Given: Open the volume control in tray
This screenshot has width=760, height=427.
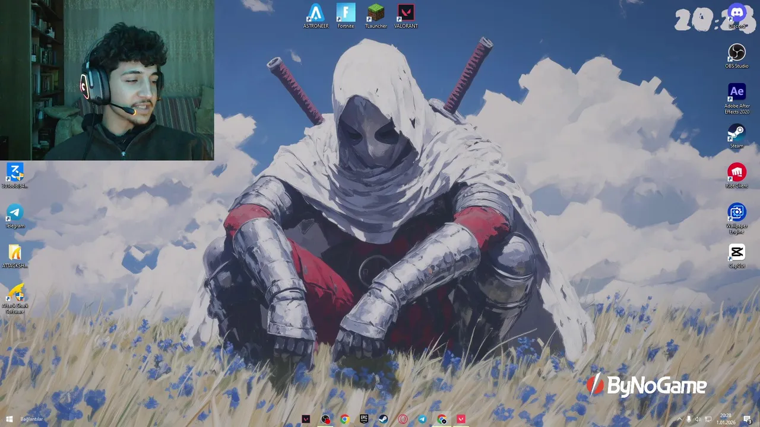Looking at the screenshot, I should coord(698,419).
